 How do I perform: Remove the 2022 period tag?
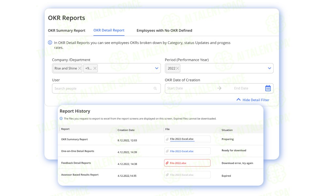click(177, 68)
